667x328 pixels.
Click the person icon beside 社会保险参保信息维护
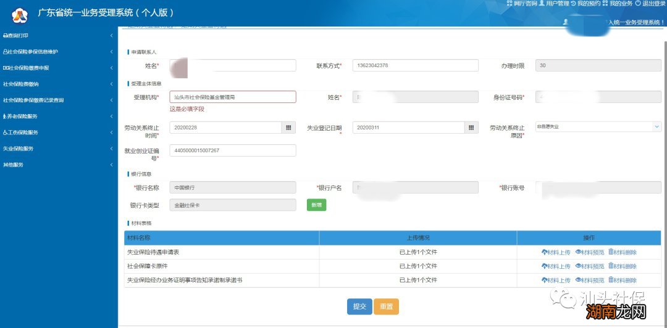click(x=5, y=52)
